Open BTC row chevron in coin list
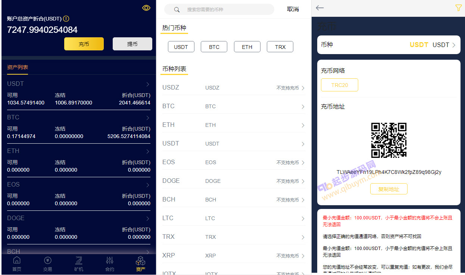Viewport: 465px width, 275px height. coord(303,107)
